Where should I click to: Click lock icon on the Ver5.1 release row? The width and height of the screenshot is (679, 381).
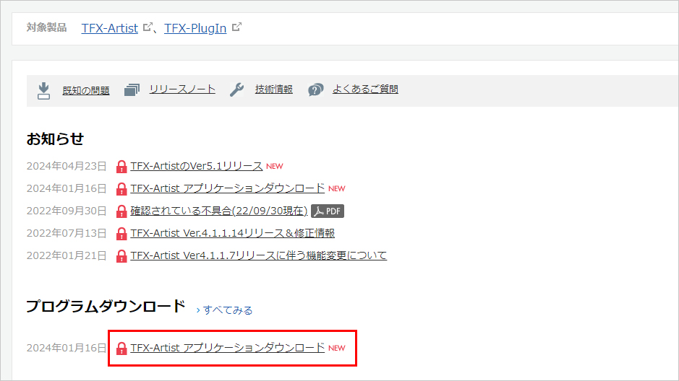(121, 166)
